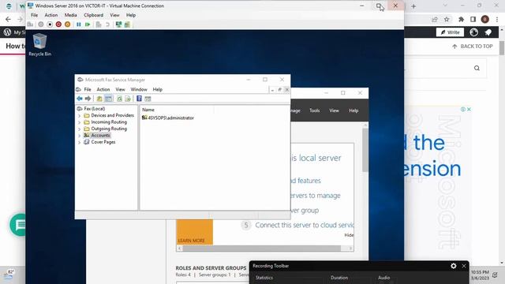The image size is (505, 284).
Task: Open View menu in Fax Service Manager
Action: (120, 89)
